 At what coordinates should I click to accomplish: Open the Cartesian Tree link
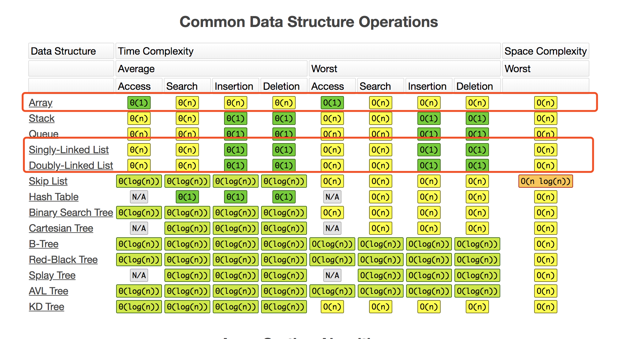tap(61, 228)
